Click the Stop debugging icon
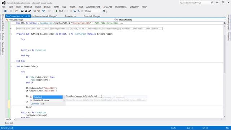 [71, 11]
